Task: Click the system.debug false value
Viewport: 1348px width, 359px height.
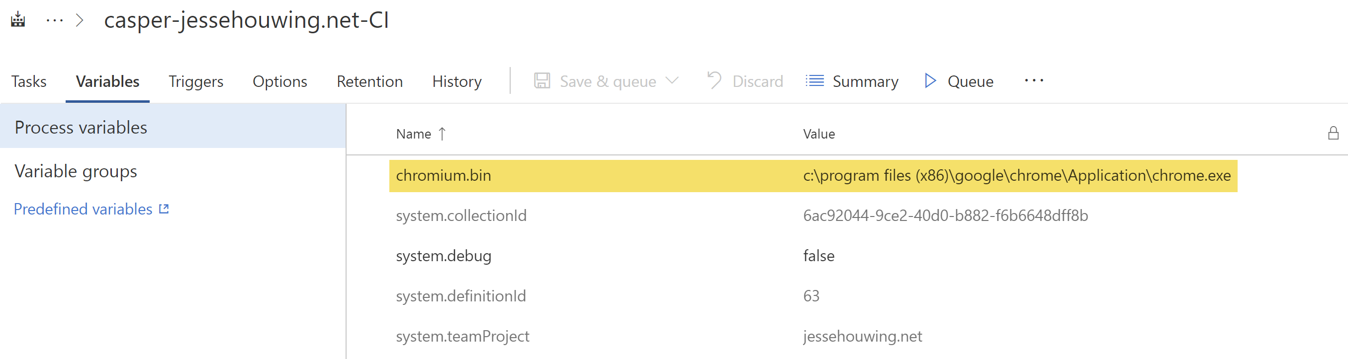Action: click(818, 256)
